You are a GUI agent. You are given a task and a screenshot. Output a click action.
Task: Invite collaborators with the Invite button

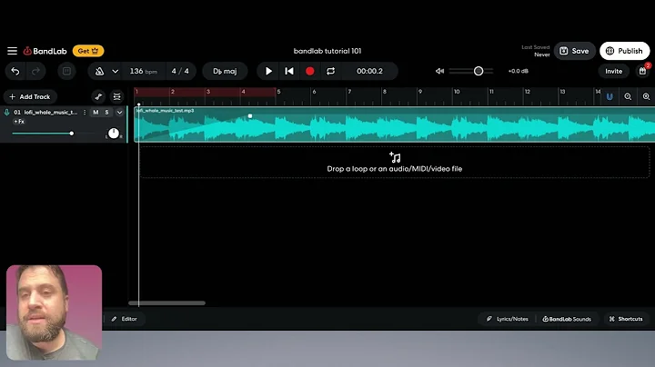(x=614, y=72)
